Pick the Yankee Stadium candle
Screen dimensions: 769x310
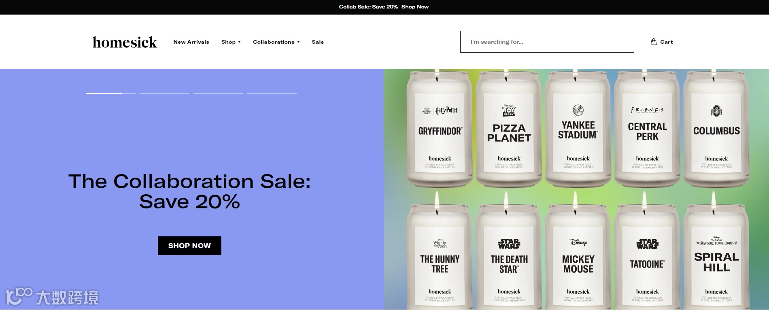(578, 130)
